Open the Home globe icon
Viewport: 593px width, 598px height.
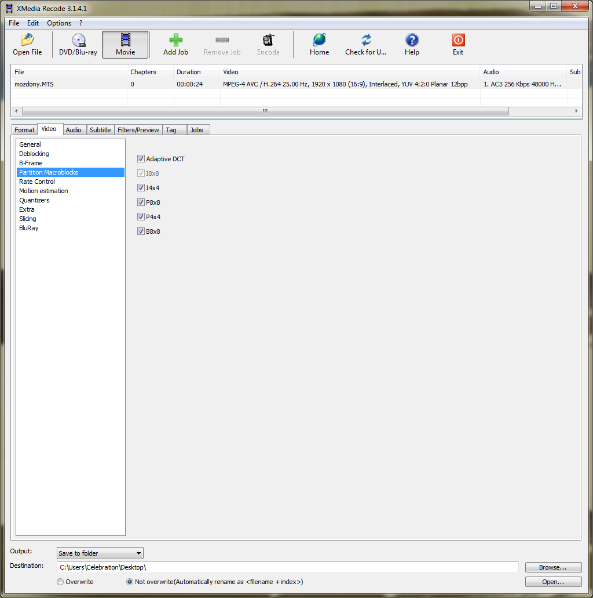click(x=319, y=39)
